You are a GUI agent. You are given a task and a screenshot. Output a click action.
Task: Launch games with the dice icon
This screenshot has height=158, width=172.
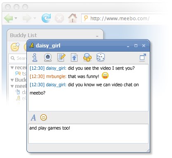tap(101, 57)
